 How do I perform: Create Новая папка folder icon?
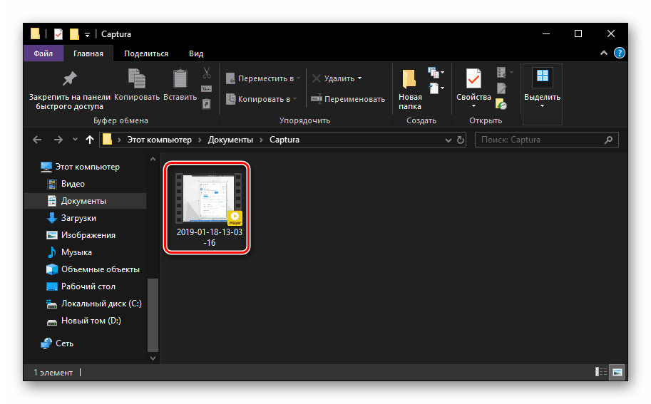pyautogui.click(x=409, y=79)
